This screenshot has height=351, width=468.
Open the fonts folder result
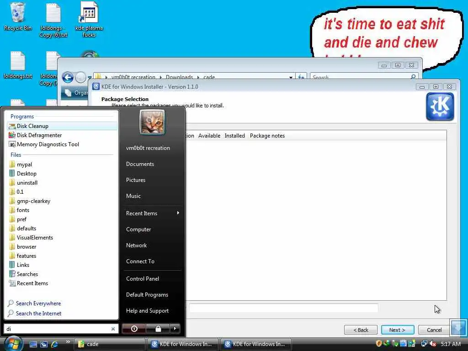point(62,210)
